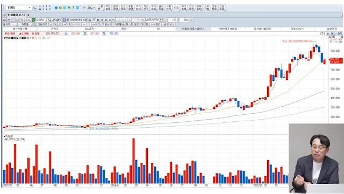
Task: Click the stock code field showing 012450
Action: click(40, 20)
